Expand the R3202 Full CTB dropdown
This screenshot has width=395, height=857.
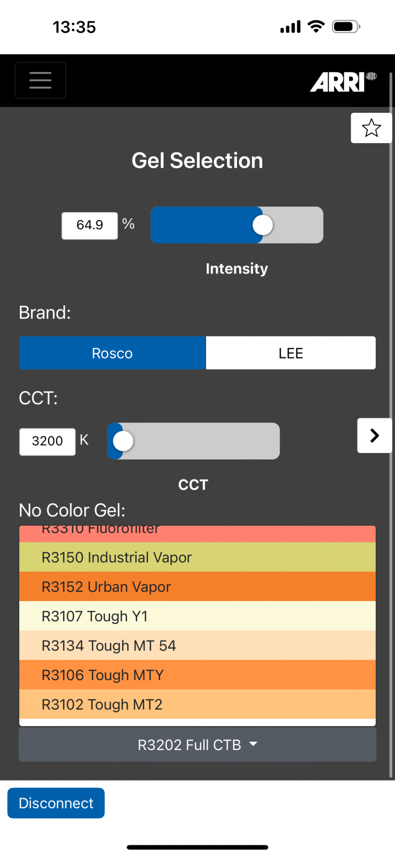pyautogui.click(x=197, y=745)
